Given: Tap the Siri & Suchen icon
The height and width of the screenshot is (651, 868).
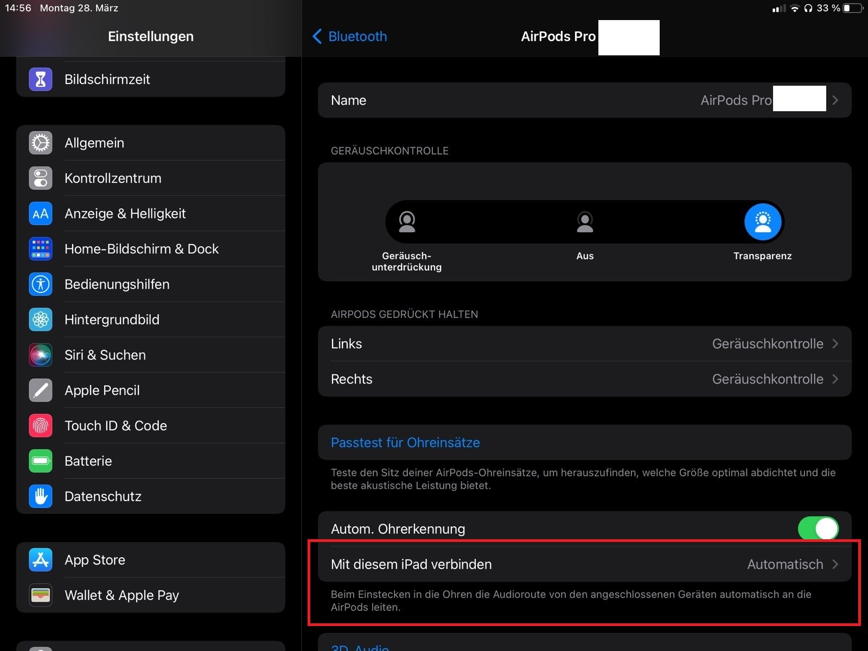Looking at the screenshot, I should [x=41, y=355].
